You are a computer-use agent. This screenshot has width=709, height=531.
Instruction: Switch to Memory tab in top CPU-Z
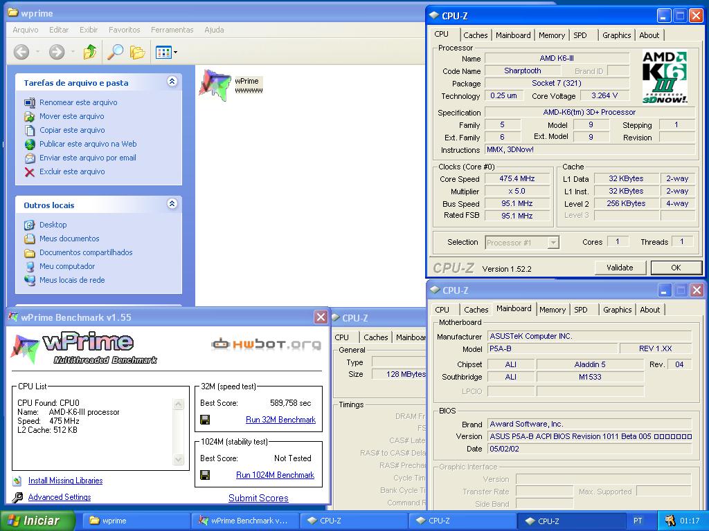[x=552, y=35]
